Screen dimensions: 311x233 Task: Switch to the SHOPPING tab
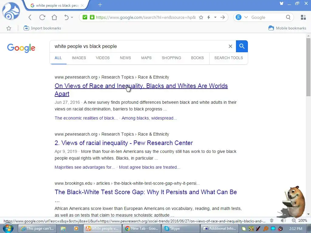171,58
